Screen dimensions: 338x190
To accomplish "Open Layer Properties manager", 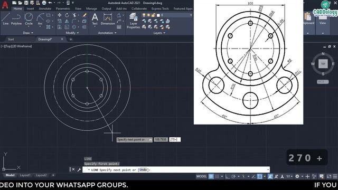I will [x=133, y=21].
